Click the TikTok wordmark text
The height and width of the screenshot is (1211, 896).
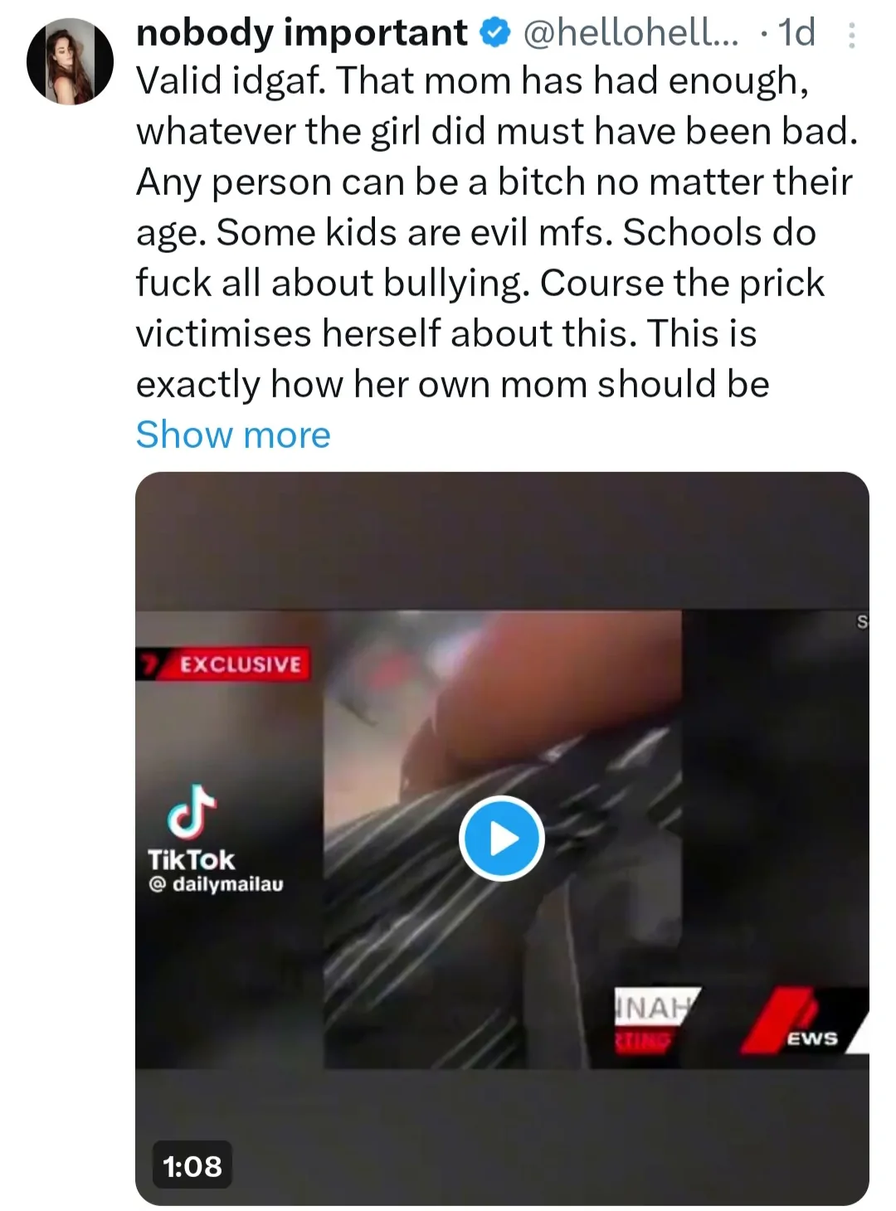191,859
